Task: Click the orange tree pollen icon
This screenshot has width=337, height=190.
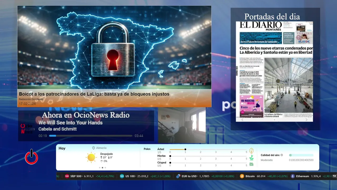Action: pyautogui.click(x=251, y=151)
